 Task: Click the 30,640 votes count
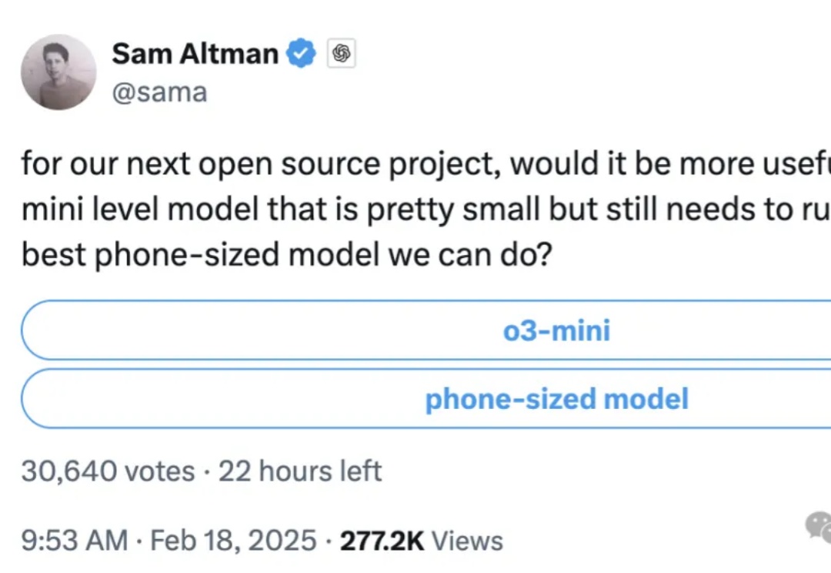point(108,471)
